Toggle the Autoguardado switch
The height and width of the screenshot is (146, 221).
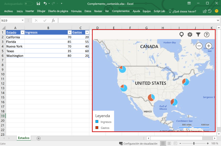tap(29, 4)
